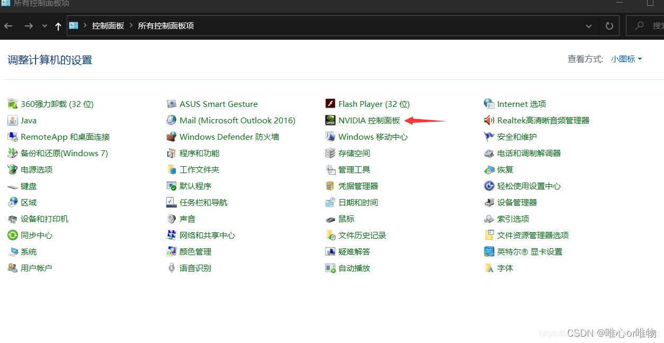The image size is (664, 343).
Task: Click the Realtek高清晰音频管理器 speaker icon
Action: pyautogui.click(x=489, y=120)
